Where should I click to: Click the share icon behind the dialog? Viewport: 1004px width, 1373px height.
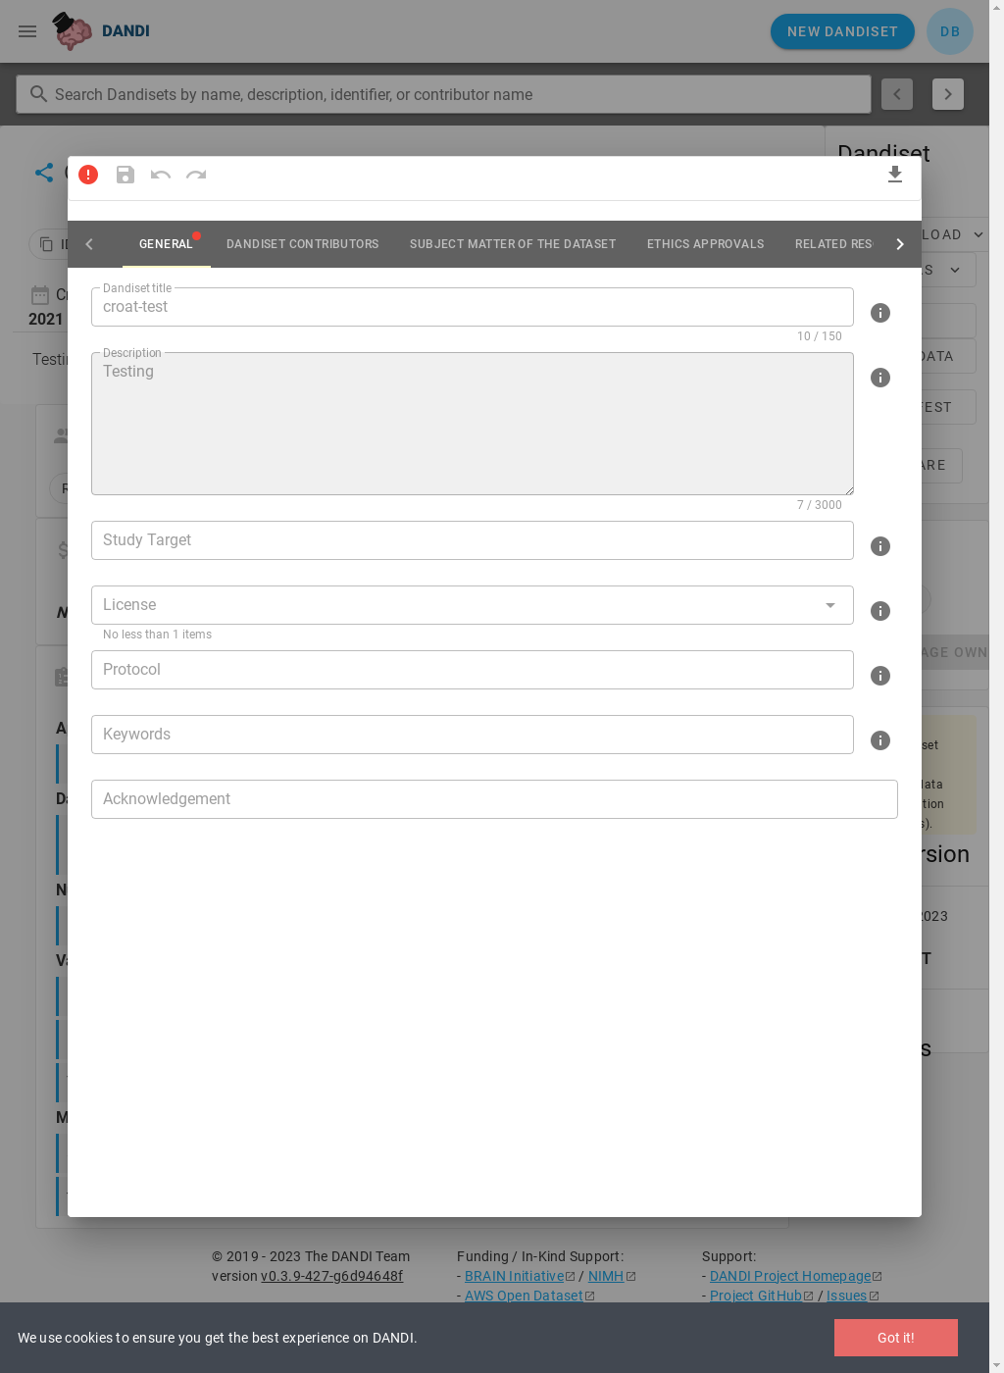click(44, 173)
